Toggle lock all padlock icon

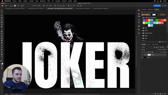[x=152, y=52]
